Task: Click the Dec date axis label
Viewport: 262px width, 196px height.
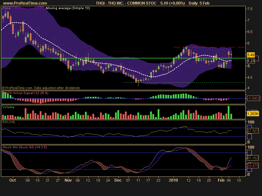Action: point(118,180)
